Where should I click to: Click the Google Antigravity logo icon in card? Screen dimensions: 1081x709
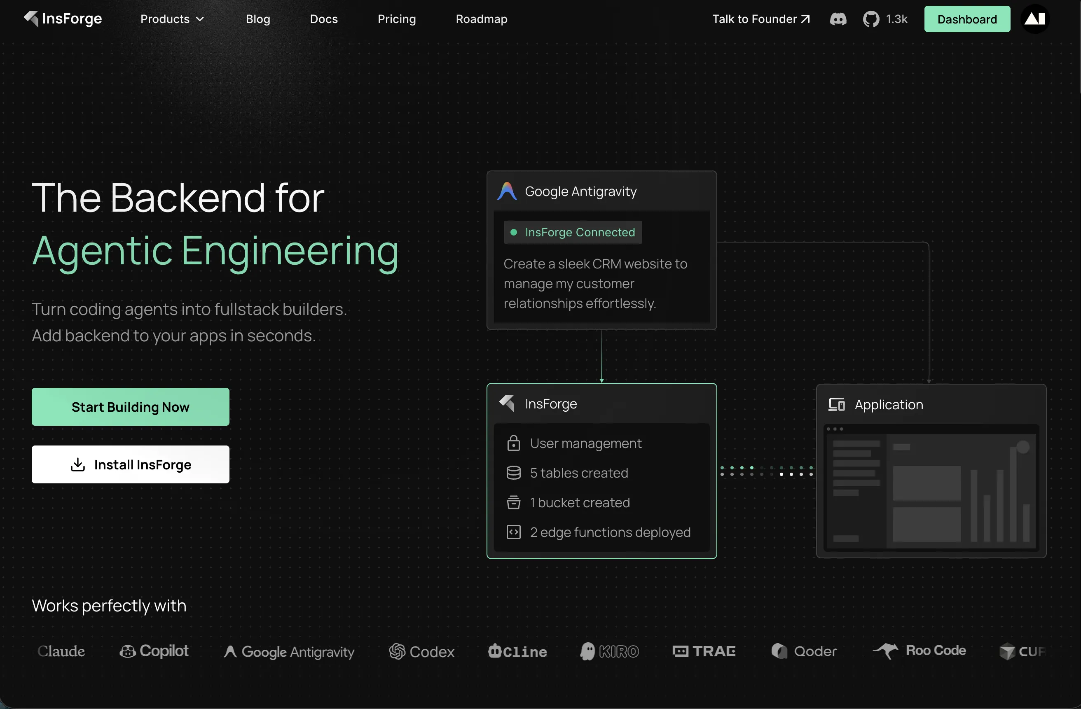pos(507,191)
